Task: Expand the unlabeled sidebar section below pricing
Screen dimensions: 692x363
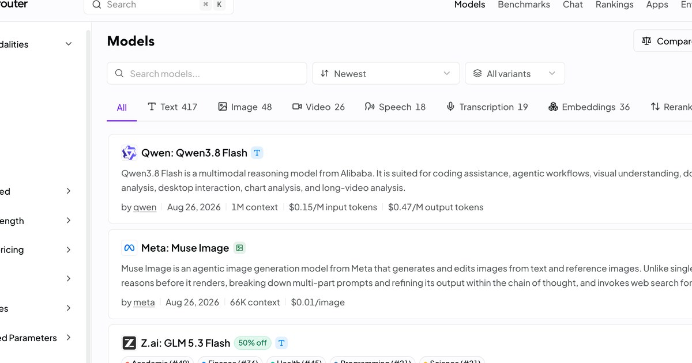Action: point(69,279)
